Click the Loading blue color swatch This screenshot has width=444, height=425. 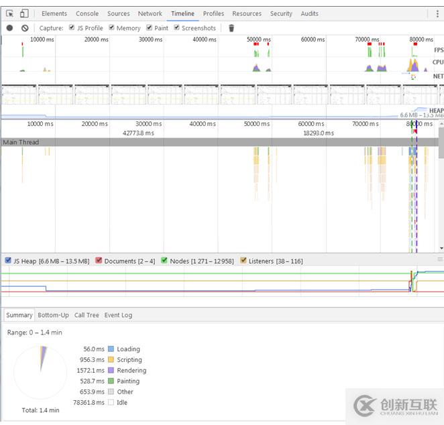click(111, 349)
